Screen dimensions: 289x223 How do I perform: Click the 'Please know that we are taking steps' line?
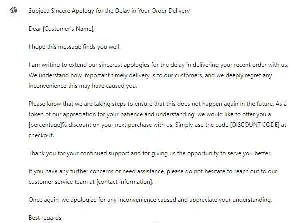(158, 104)
